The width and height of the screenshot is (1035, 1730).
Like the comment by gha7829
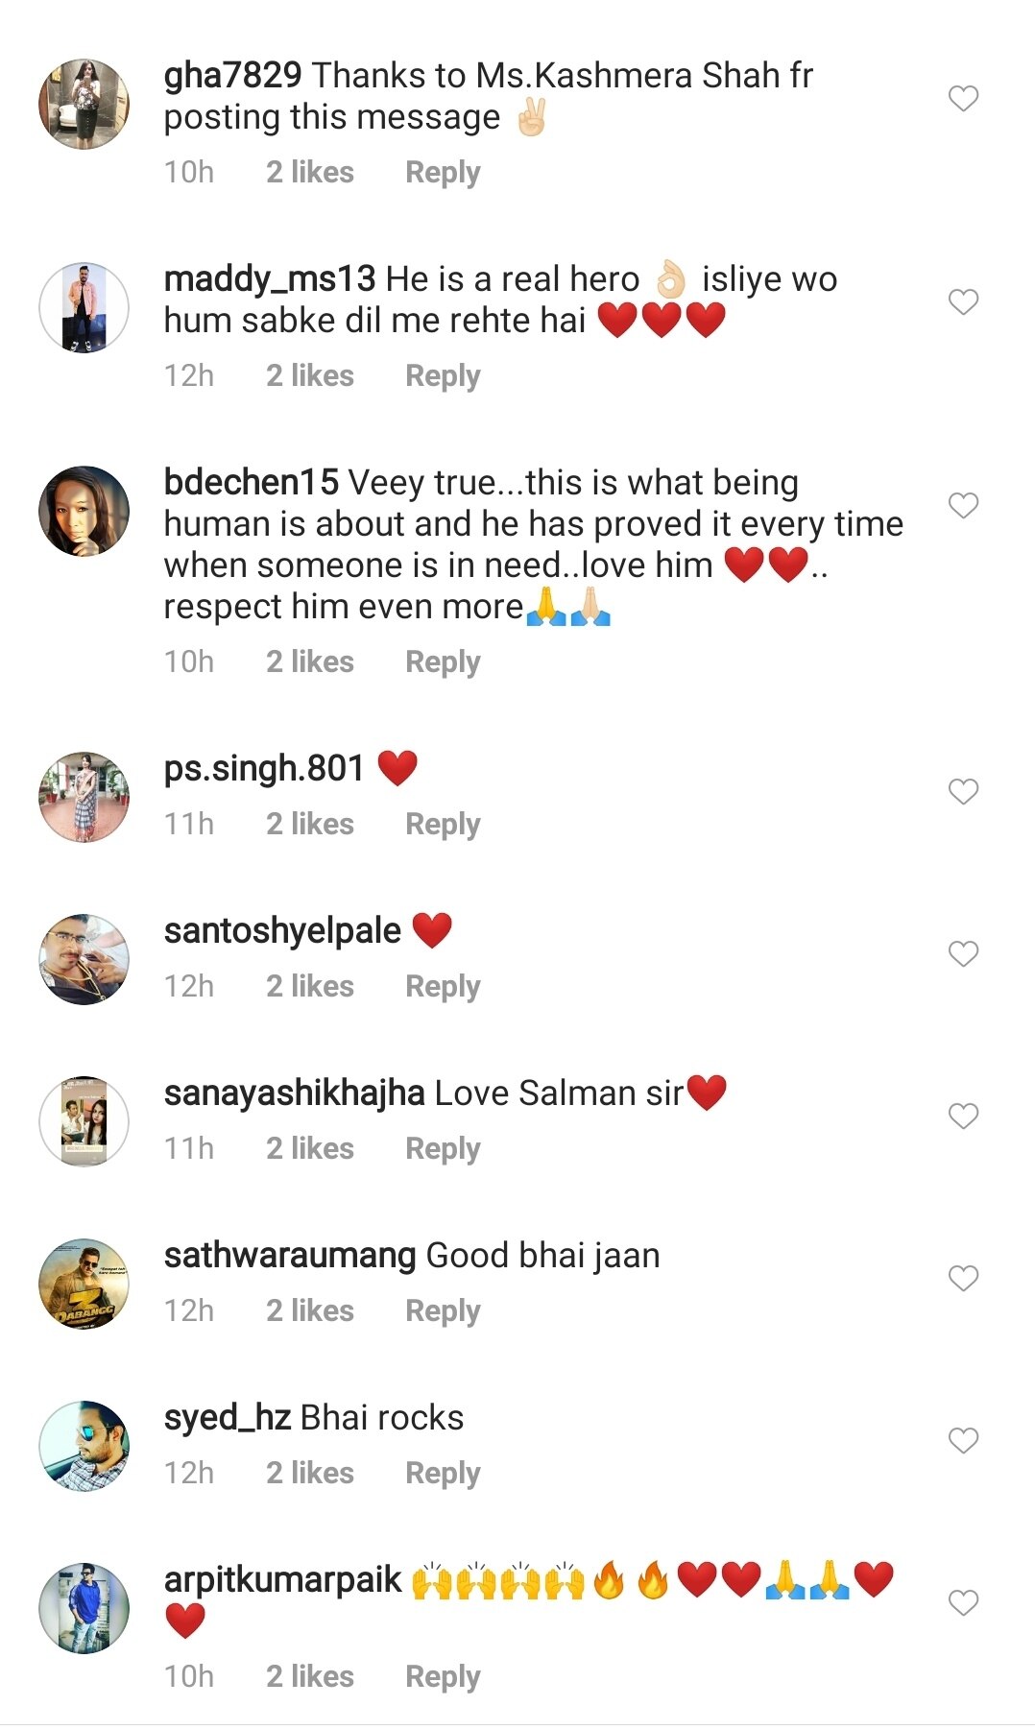pos(963,99)
